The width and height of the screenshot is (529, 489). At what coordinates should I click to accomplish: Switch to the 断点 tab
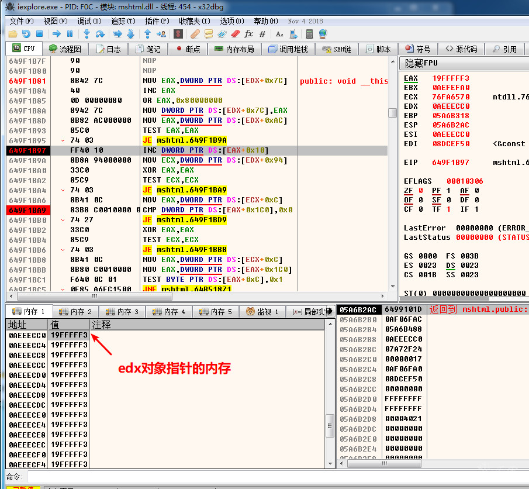tap(187, 49)
